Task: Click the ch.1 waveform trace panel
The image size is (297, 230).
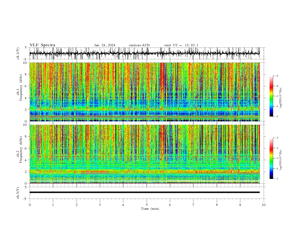Action: [x=147, y=53]
